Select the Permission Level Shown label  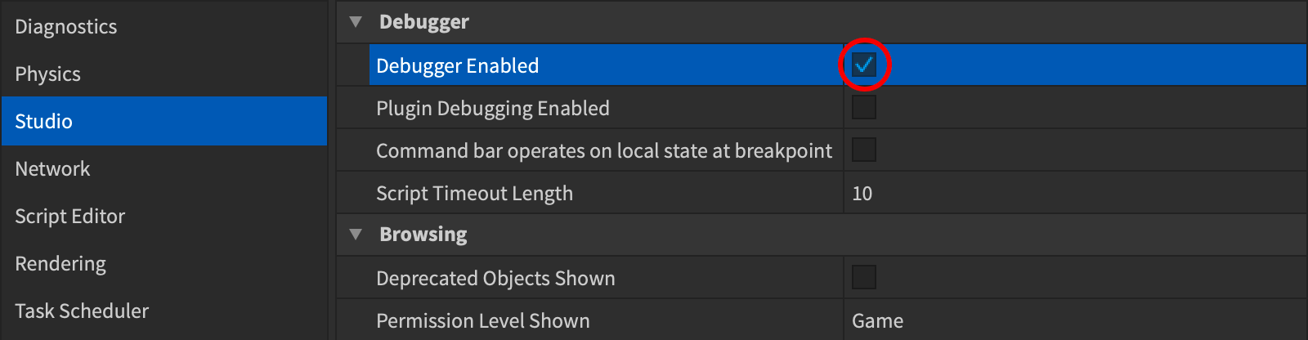click(x=483, y=320)
